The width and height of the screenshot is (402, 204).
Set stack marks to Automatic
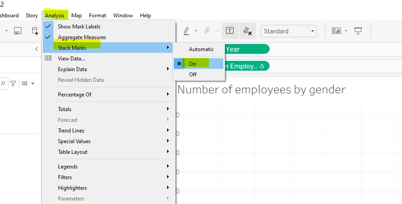pos(201,49)
